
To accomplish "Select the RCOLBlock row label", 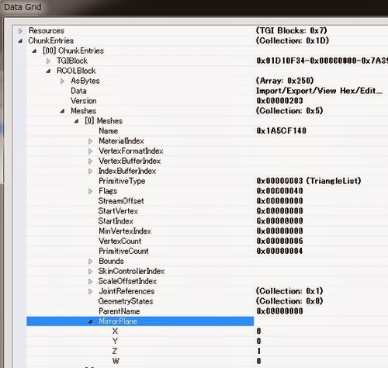I will tap(76, 71).
